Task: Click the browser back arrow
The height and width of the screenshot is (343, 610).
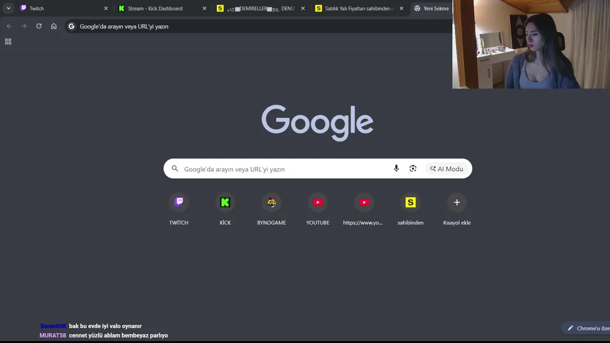Action: pos(9,26)
